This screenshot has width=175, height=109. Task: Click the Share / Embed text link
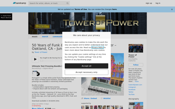[x=90, y=99]
